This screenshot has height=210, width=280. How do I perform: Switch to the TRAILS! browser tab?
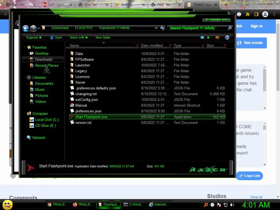tap(202, 5)
